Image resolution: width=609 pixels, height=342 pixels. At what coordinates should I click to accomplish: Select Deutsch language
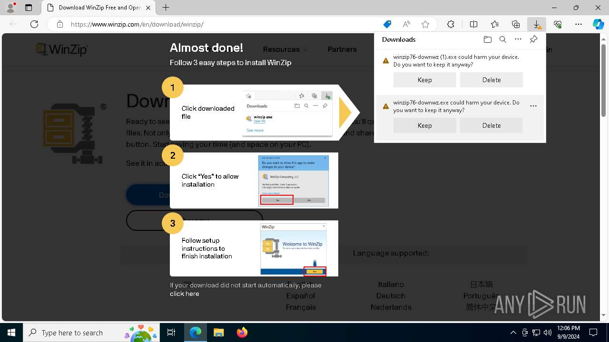[391, 296]
